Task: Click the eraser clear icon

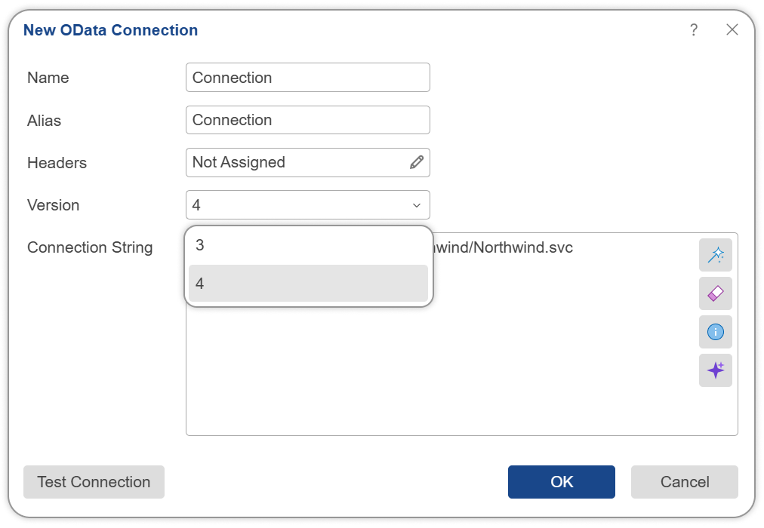Action: 715,293
